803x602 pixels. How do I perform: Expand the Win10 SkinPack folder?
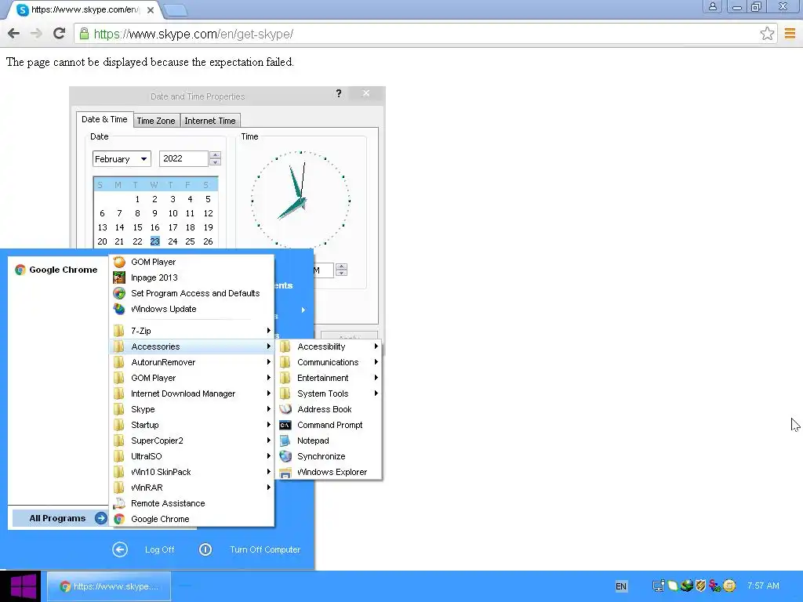coord(192,472)
